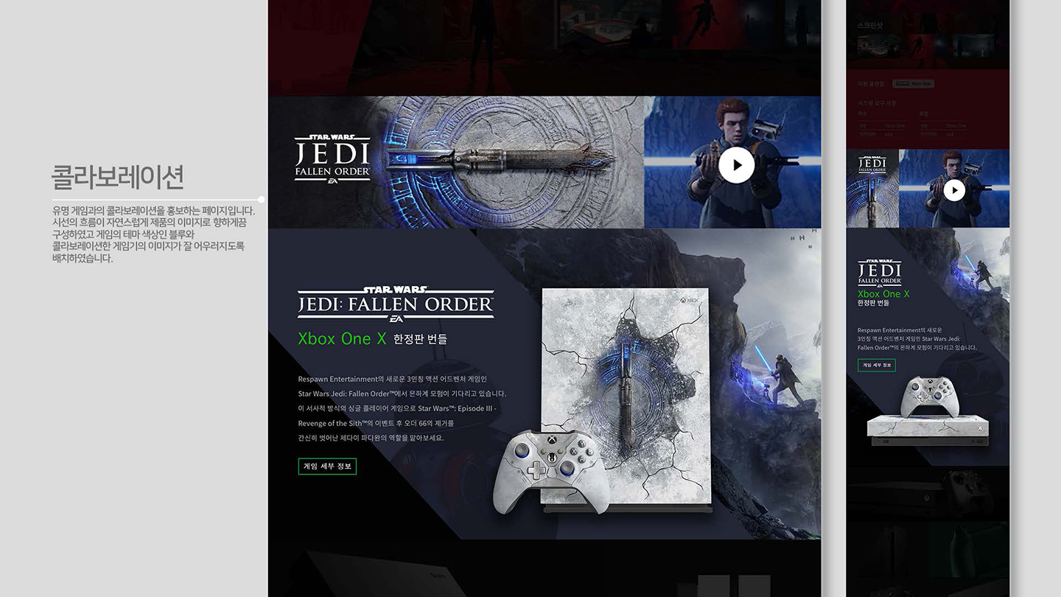Viewport: 1061px width, 597px height.
Task: Click the small Jedi logo on the mobile banner
Action: click(x=872, y=164)
